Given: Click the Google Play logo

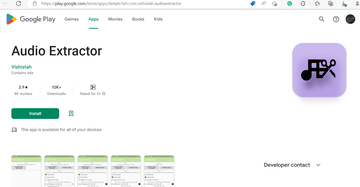Looking at the screenshot, I should (31, 19).
